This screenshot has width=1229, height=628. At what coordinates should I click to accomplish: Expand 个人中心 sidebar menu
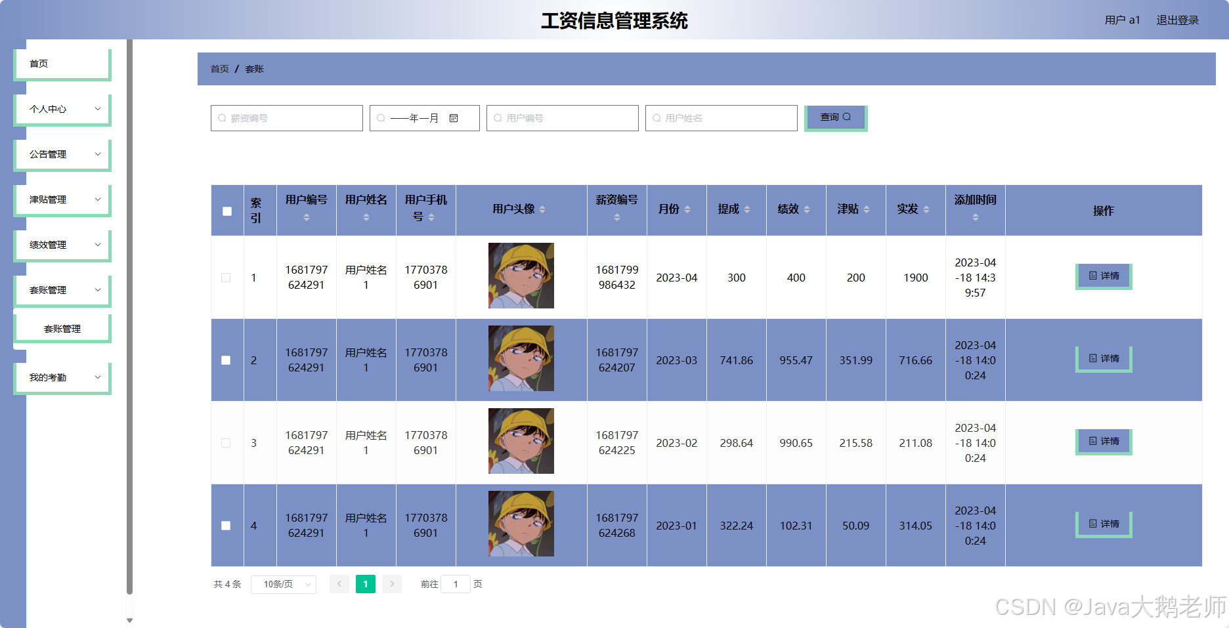coord(62,109)
